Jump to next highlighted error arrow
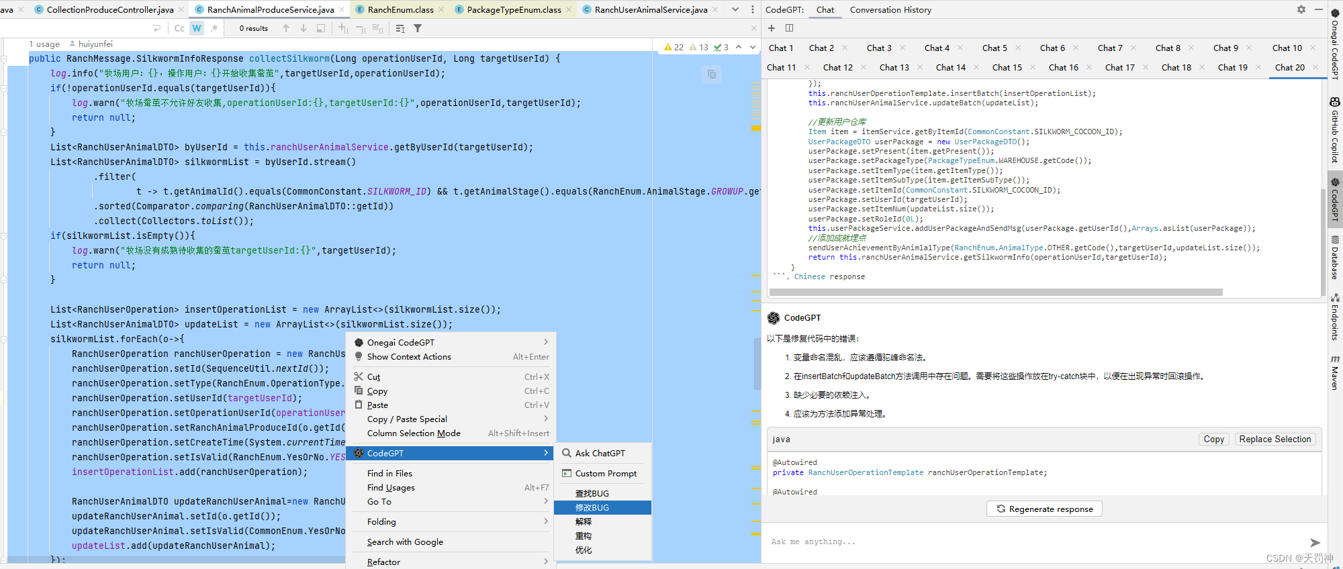1343x569 pixels. pos(753,48)
